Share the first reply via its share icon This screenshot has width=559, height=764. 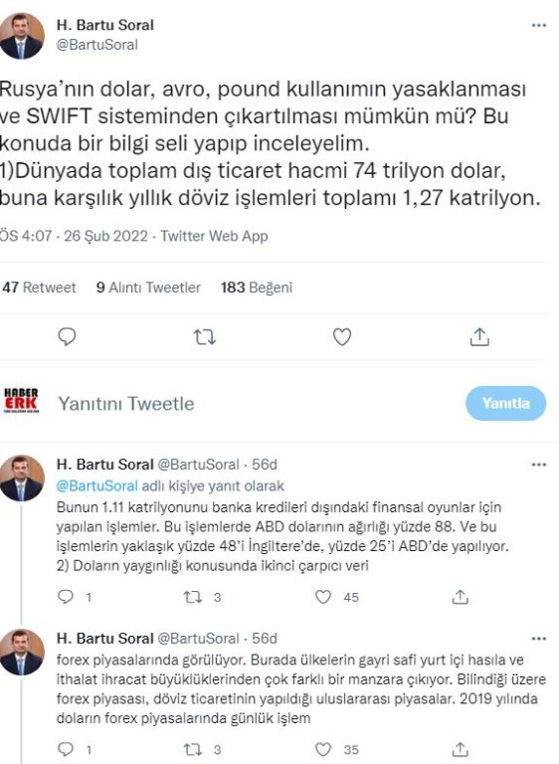460,597
